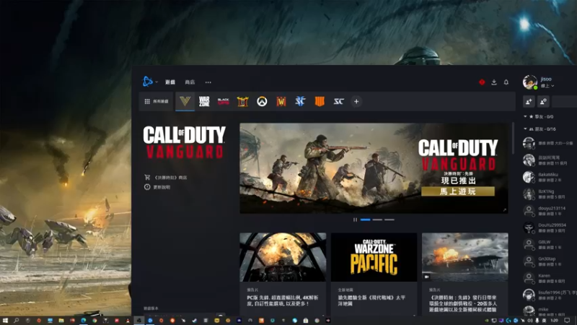
Task: Open File Explorer from taskbar
Action: click(61, 321)
